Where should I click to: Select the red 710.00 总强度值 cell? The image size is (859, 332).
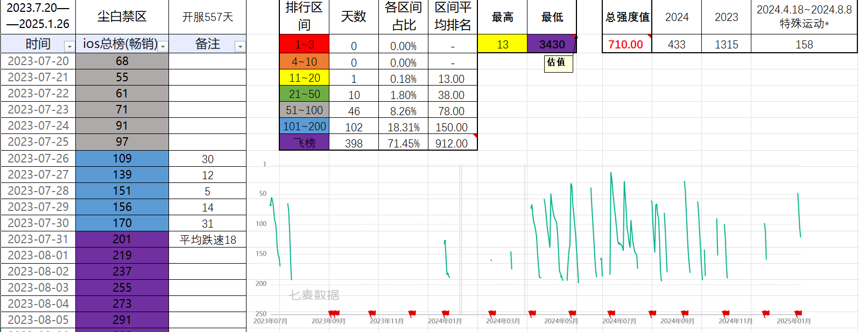(626, 45)
